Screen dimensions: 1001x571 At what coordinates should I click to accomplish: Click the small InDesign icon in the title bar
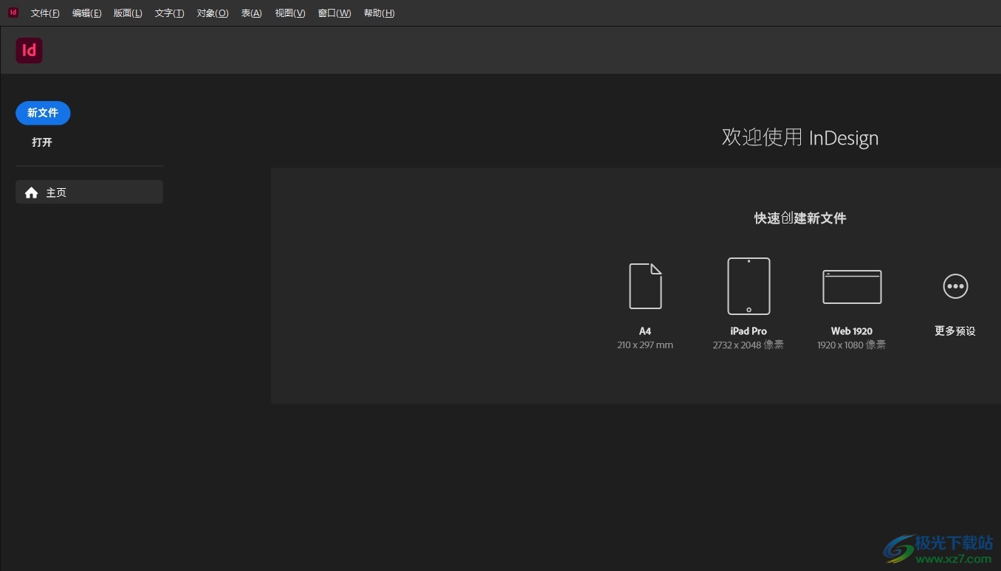pyautogui.click(x=13, y=13)
